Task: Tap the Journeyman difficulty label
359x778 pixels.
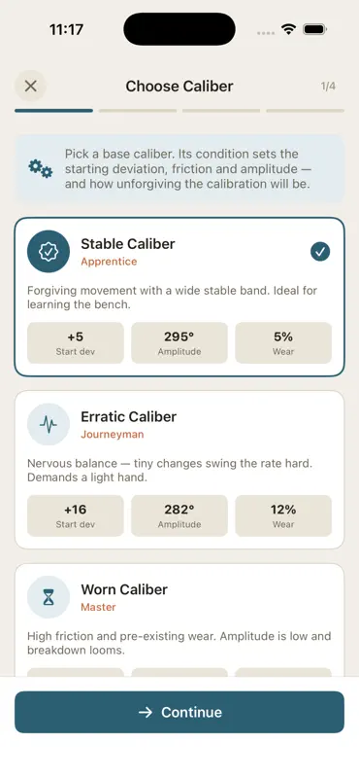Action: 113,435
